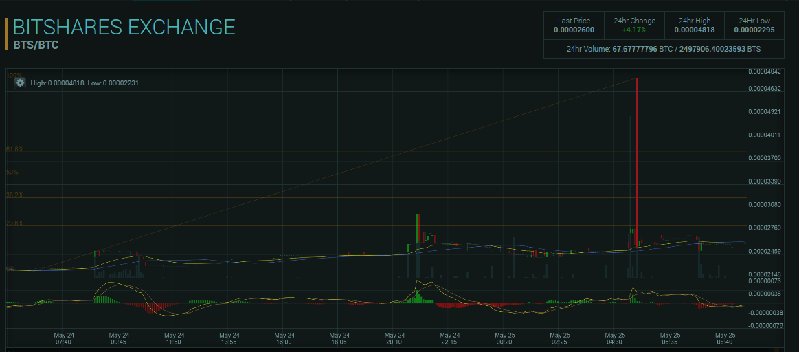799x352 pixels.
Task: Click time label May 24 07:40
Action: [64, 339]
